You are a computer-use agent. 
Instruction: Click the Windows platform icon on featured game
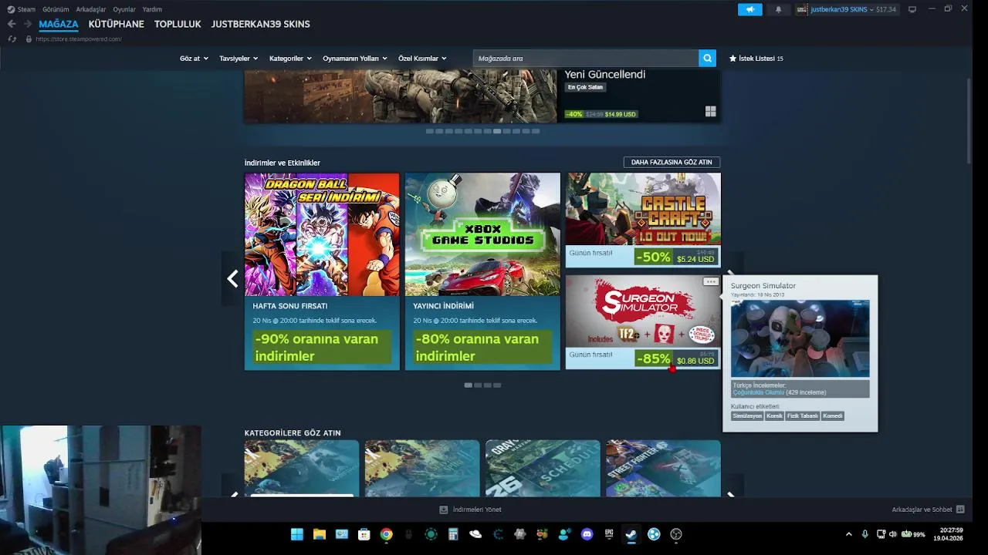click(710, 112)
